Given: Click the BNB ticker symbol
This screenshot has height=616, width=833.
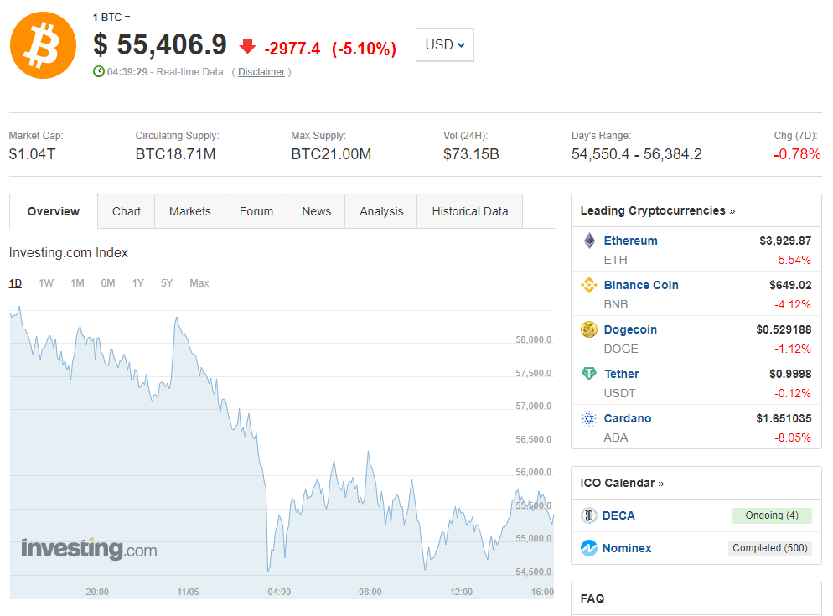Looking at the screenshot, I should click(616, 304).
